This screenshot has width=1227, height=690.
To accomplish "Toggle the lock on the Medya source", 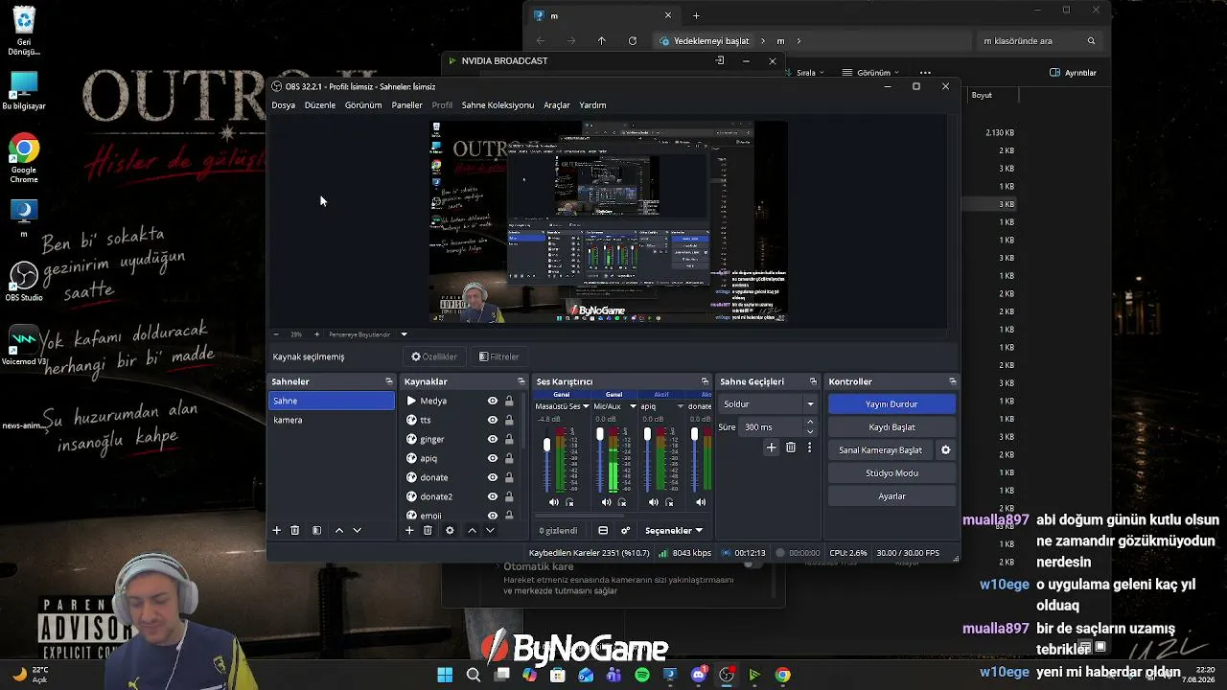I will [509, 401].
